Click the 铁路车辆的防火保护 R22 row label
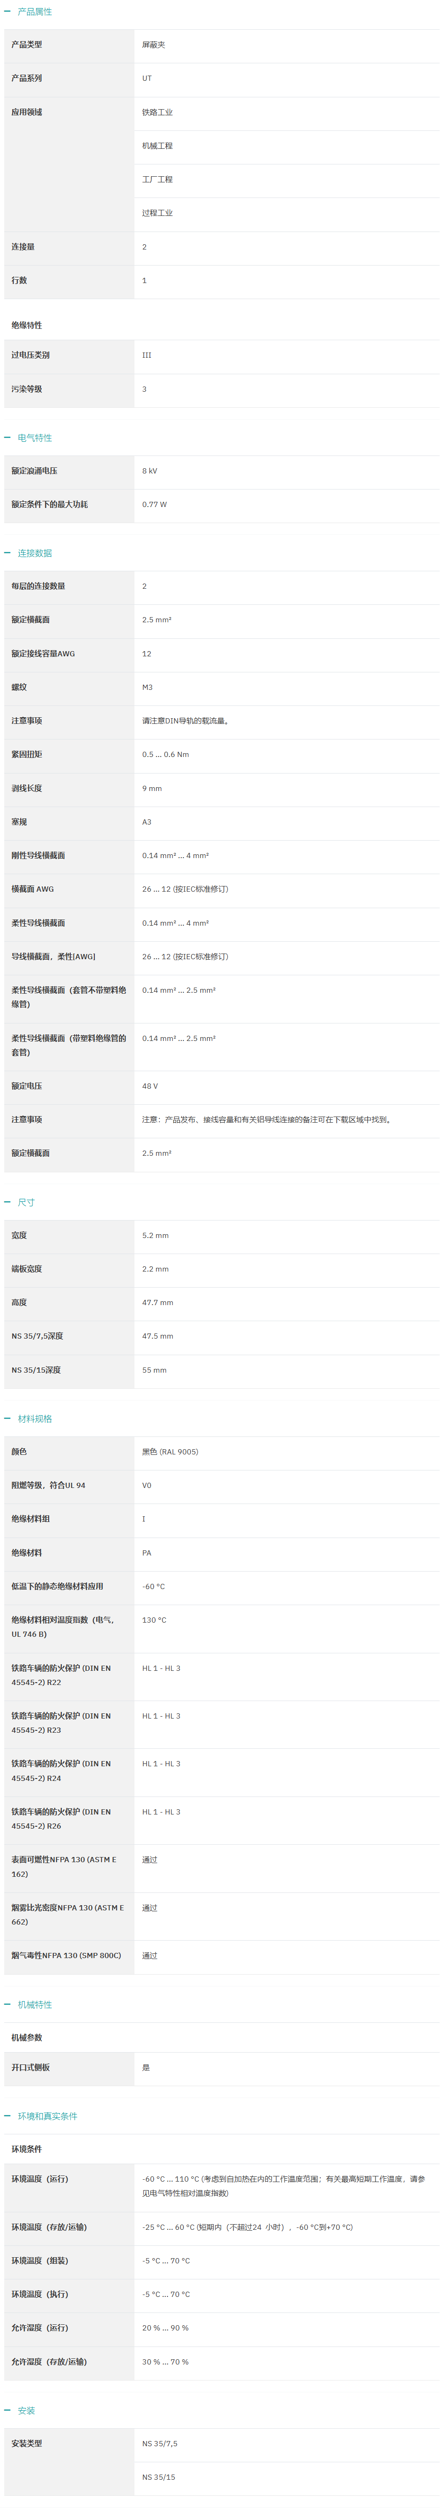 (x=61, y=1675)
